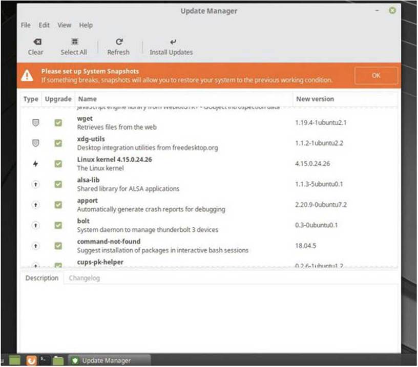Click the New version column header
Viewport: 418px width, 367px height.
[345, 99]
